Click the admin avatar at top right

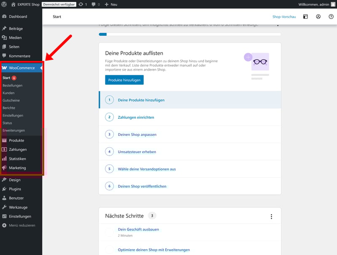[x=332, y=4]
